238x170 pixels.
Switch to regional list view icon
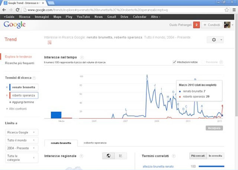(x=120, y=156)
